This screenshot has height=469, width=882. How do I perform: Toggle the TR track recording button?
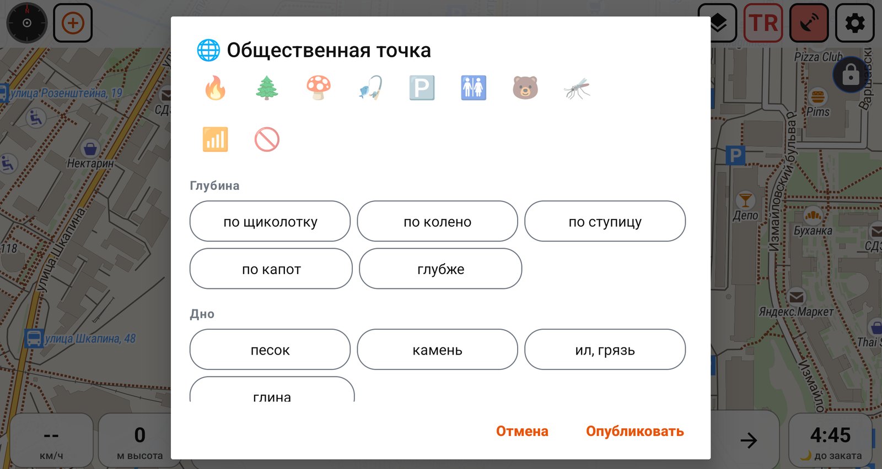click(x=763, y=23)
